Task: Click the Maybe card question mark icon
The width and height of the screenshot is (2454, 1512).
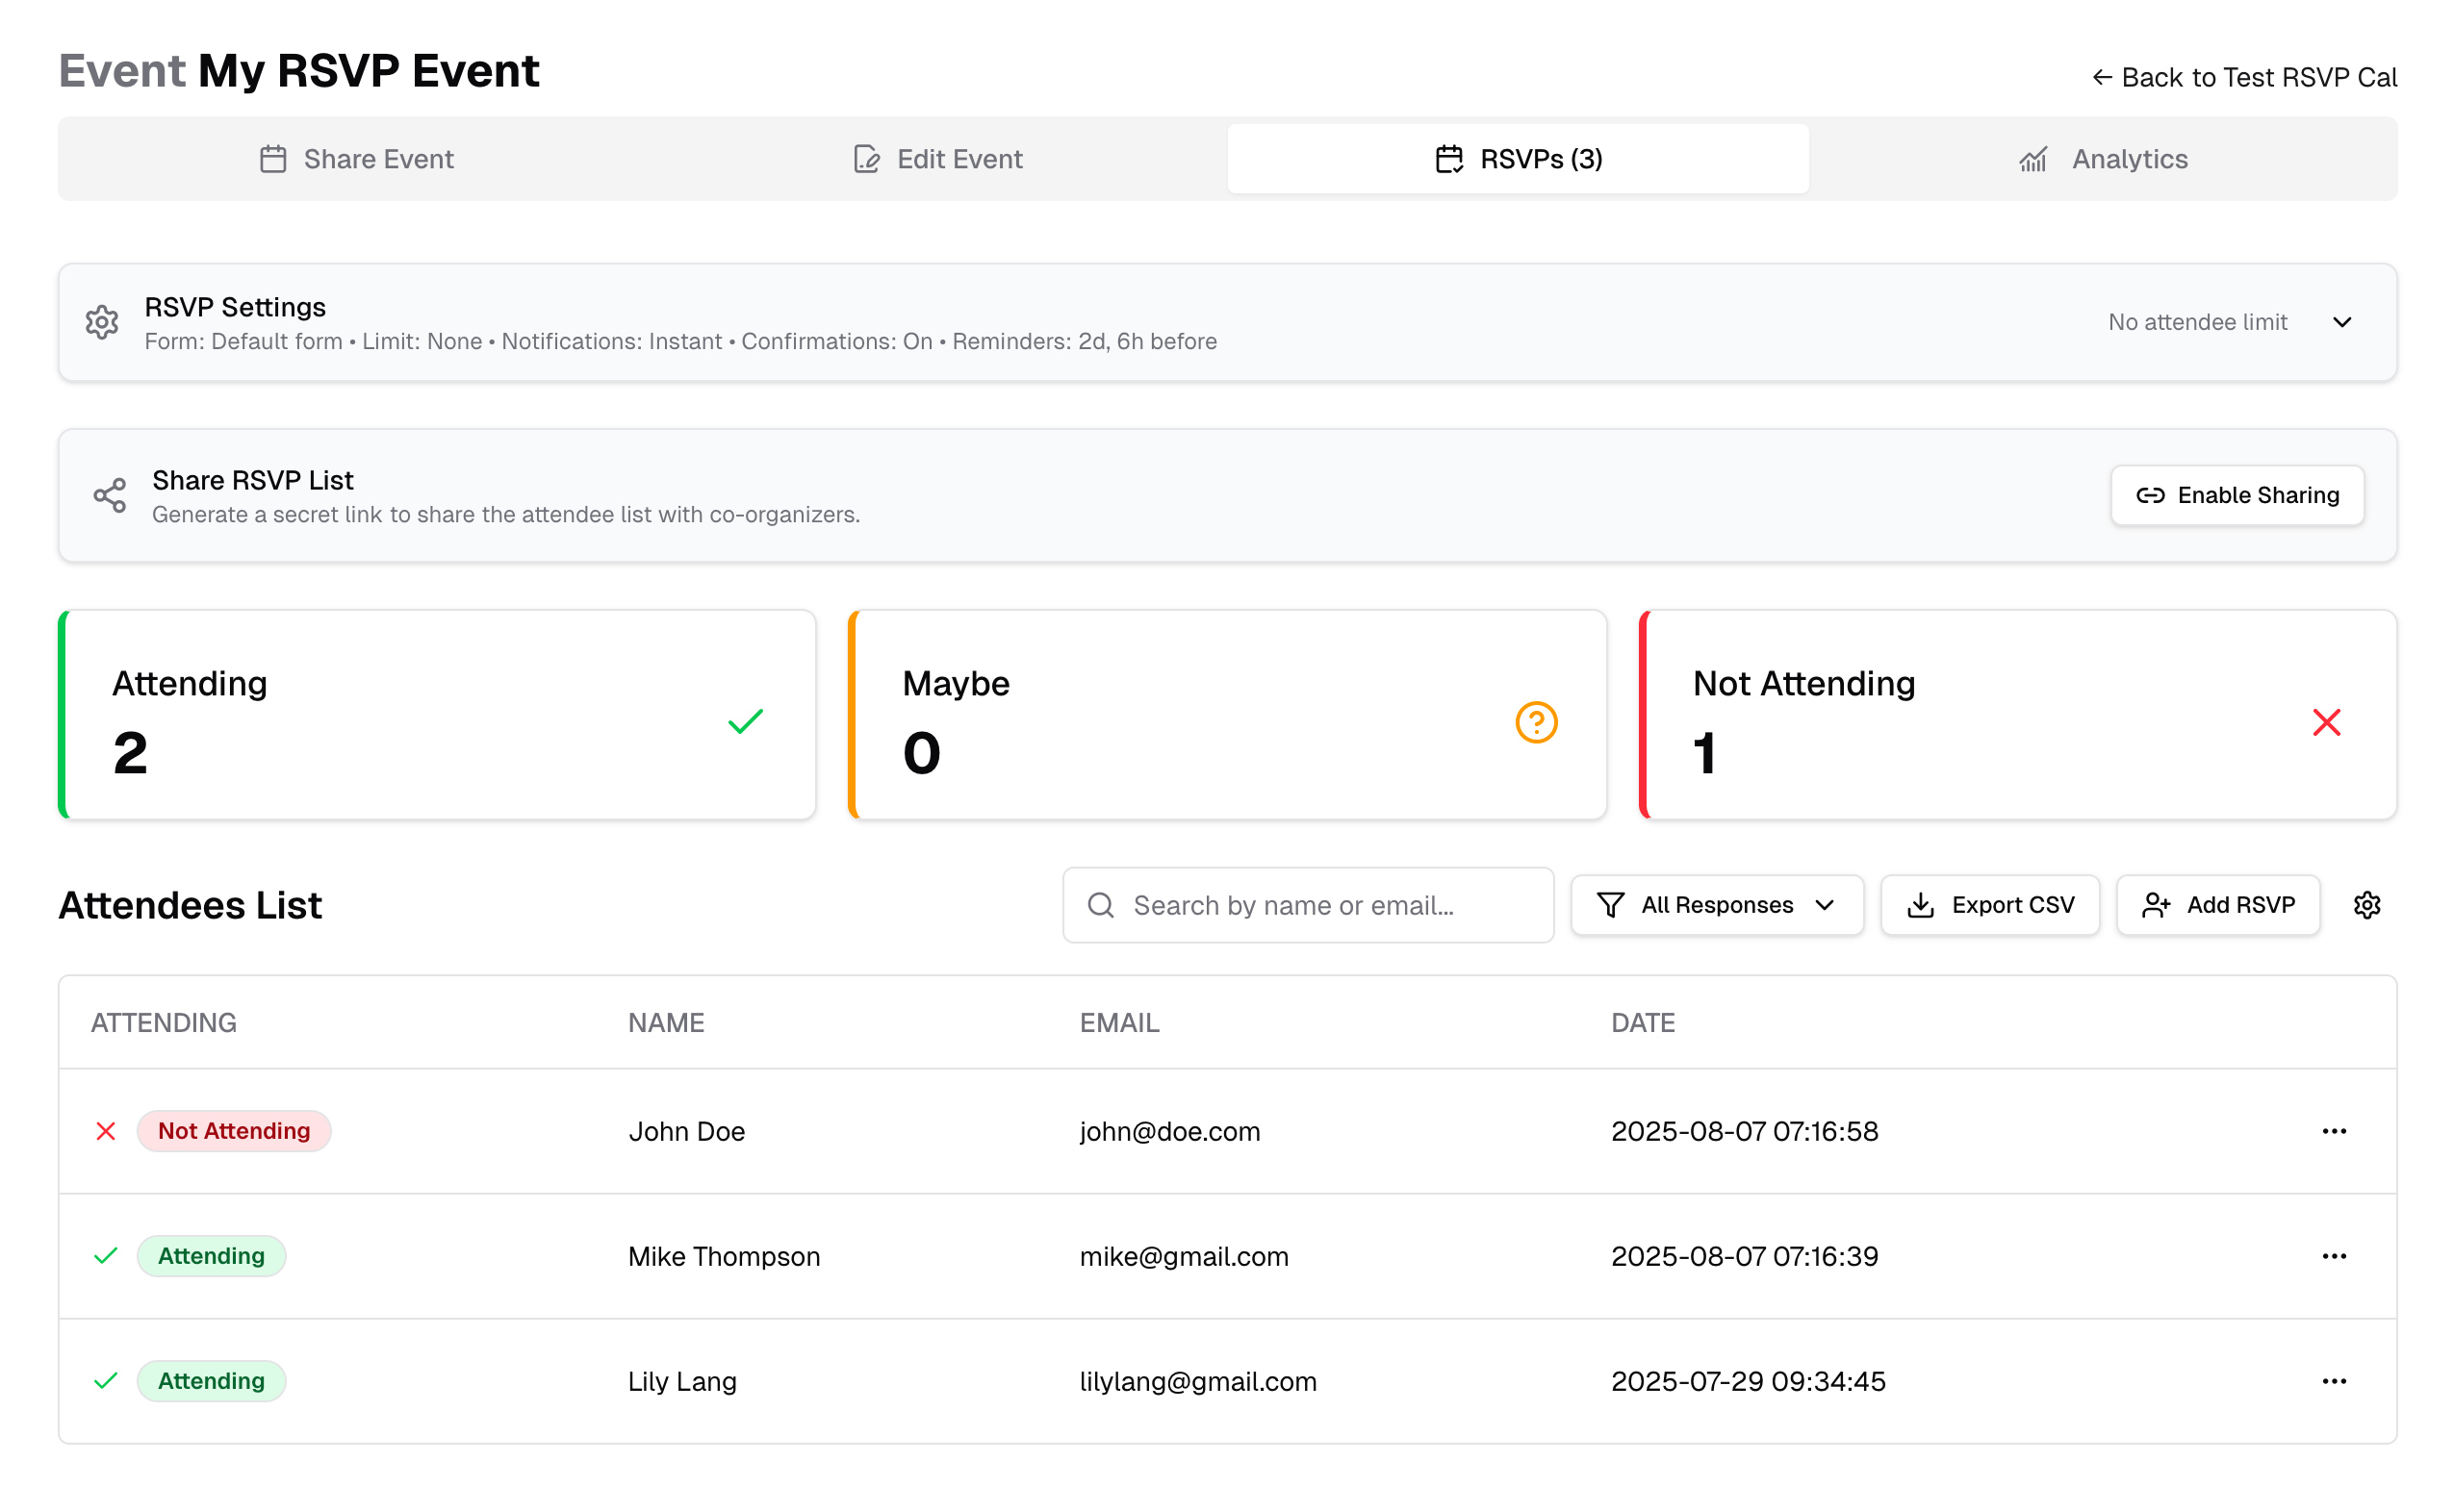Action: tap(1536, 722)
